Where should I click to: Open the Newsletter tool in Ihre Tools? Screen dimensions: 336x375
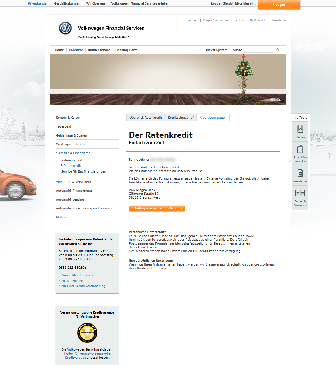300,176
